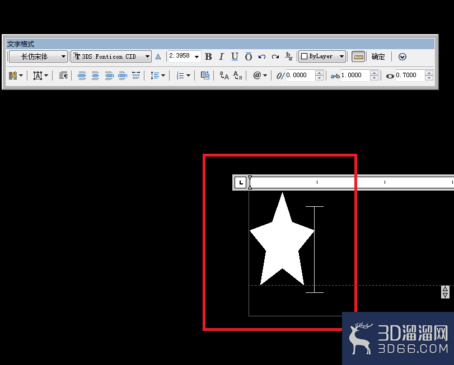Click the 确定 button

click(378, 56)
